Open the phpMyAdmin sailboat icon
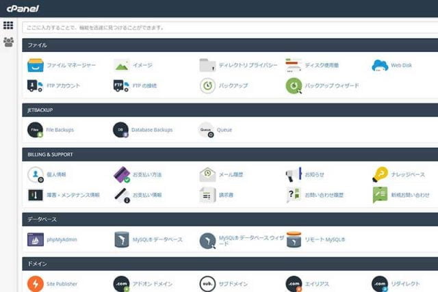 coord(36,239)
